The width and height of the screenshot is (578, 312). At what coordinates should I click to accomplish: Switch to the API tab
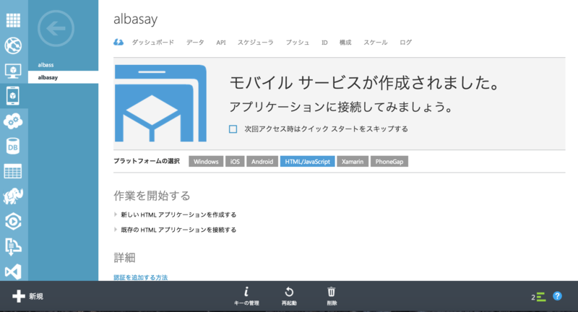(221, 43)
